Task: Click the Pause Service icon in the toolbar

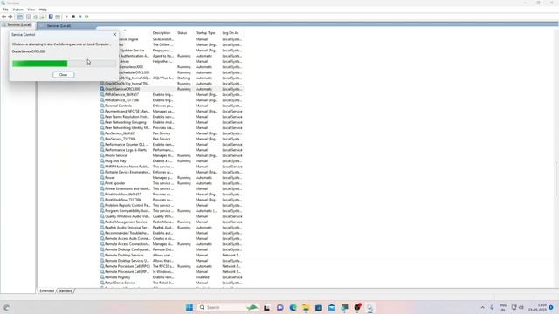Action: coord(79,17)
